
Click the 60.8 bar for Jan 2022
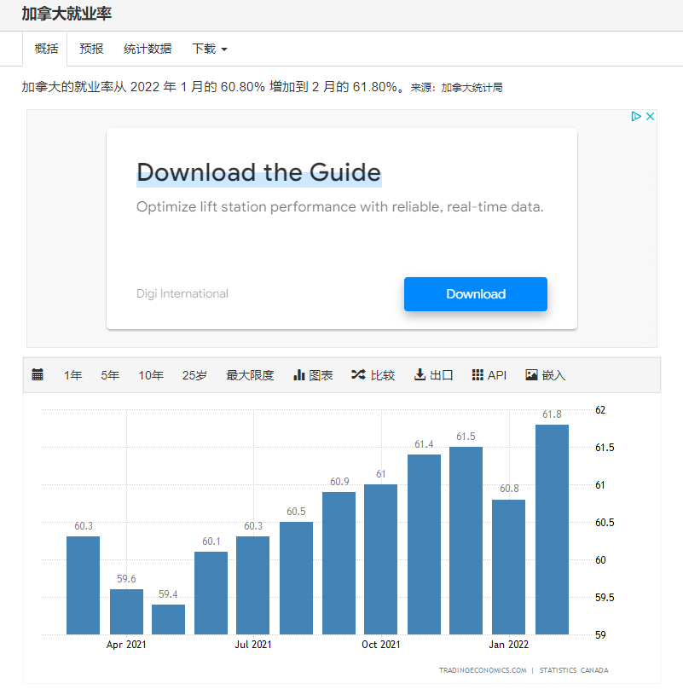pyautogui.click(x=508, y=567)
